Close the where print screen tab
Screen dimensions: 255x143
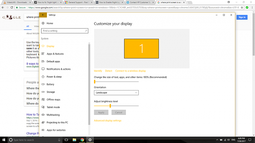click(184, 2)
